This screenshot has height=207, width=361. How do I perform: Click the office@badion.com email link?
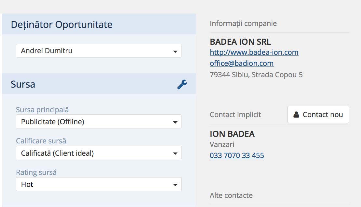click(x=242, y=63)
